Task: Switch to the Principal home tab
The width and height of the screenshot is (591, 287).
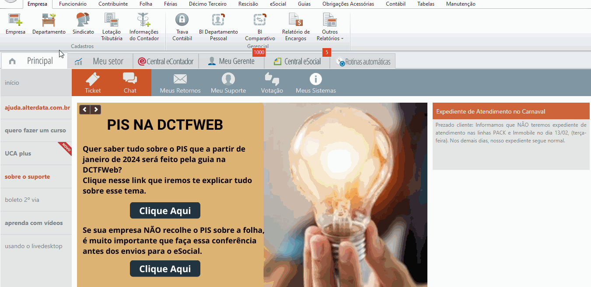Action: [34, 61]
